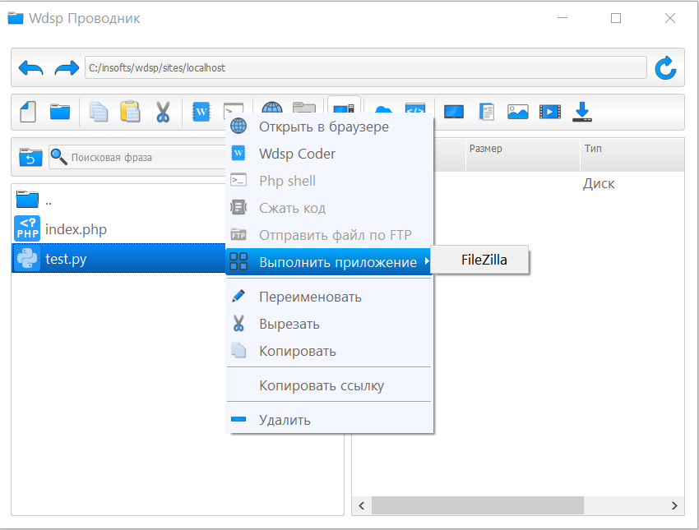The height and width of the screenshot is (530, 699).
Task: Select the parent folder '..' entry
Action: 118,200
